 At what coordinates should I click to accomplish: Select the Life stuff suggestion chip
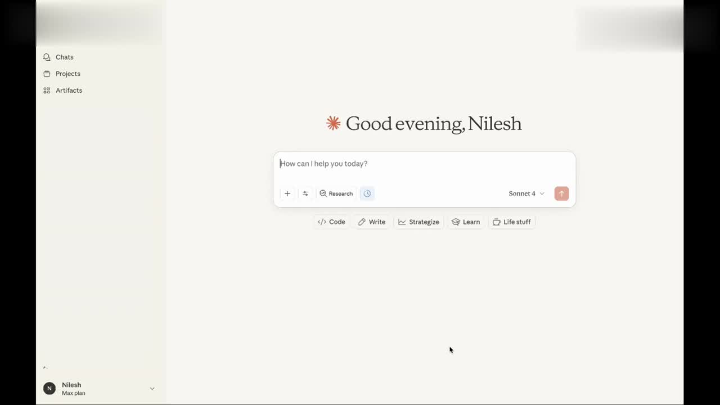(x=512, y=222)
